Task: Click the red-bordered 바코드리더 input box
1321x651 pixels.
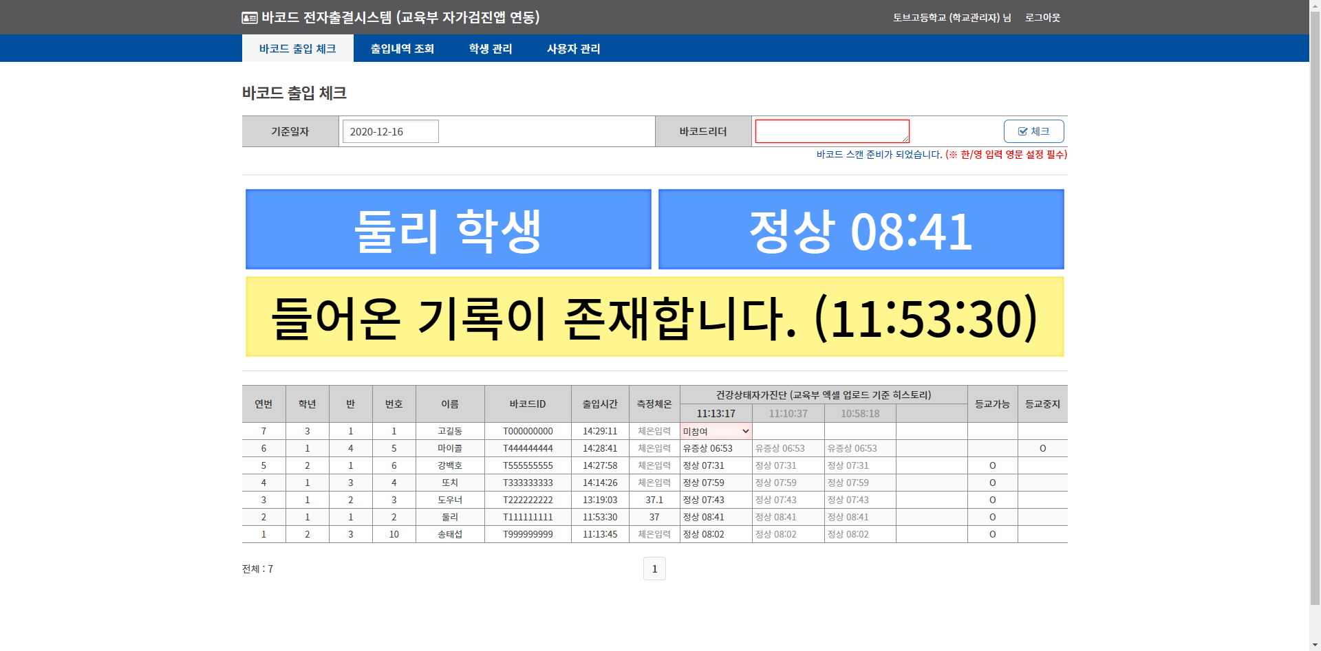Action: click(832, 131)
